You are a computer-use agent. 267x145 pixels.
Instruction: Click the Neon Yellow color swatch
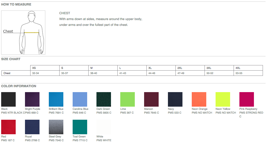(x=223, y=99)
